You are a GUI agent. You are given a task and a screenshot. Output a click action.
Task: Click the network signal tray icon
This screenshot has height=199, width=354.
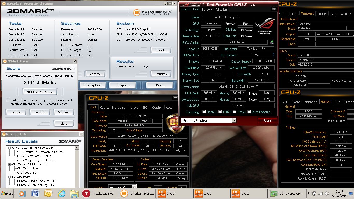pos(321,193)
